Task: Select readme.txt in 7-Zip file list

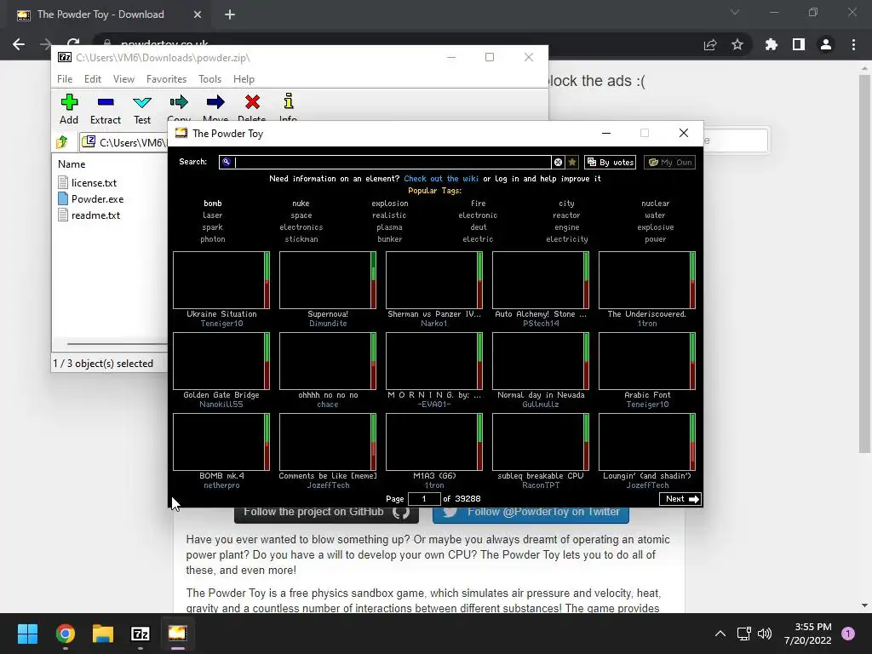Action: [89, 215]
